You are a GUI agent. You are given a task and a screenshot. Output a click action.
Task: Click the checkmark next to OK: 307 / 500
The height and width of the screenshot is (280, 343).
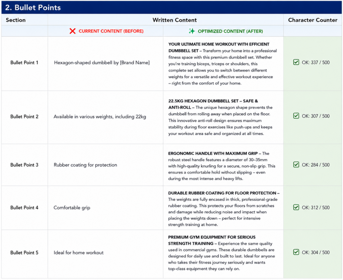[x=296, y=116]
